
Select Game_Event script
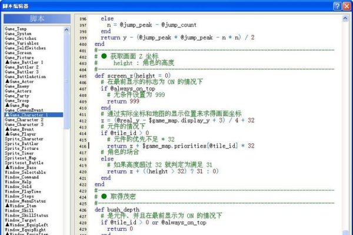[19, 129]
